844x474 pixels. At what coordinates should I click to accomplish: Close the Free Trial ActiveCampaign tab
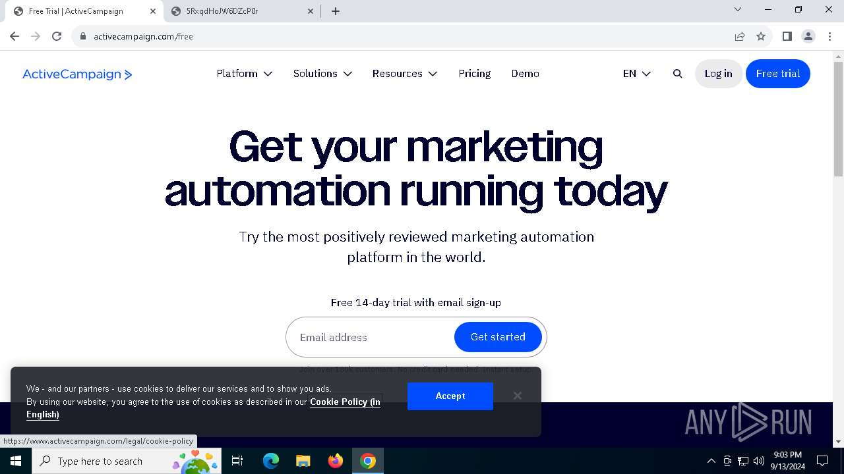coord(153,11)
